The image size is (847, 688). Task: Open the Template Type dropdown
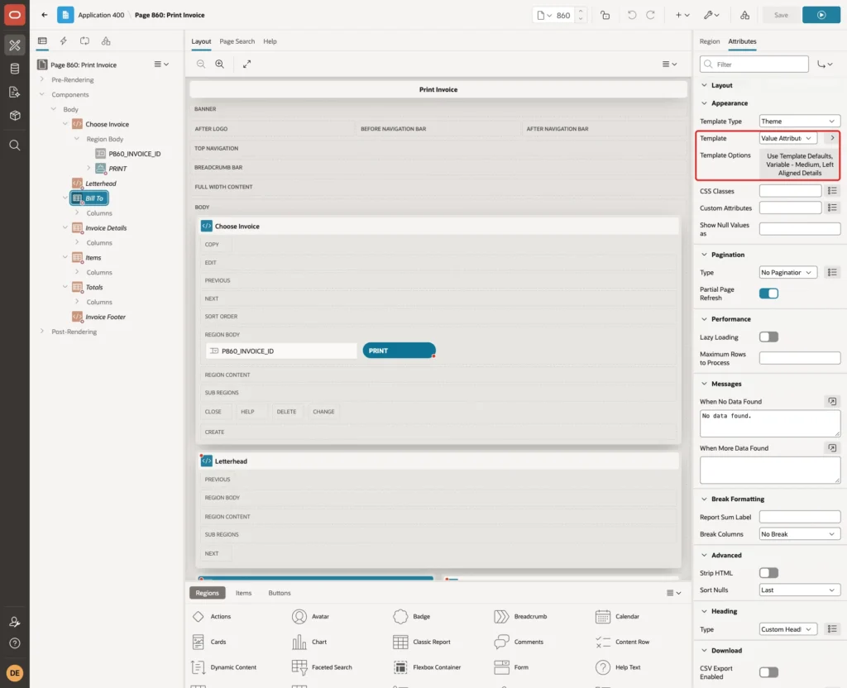[800, 121]
